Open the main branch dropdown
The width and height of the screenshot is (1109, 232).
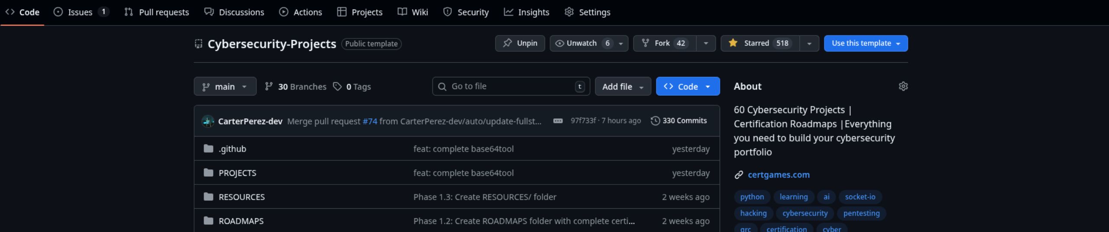coord(225,87)
